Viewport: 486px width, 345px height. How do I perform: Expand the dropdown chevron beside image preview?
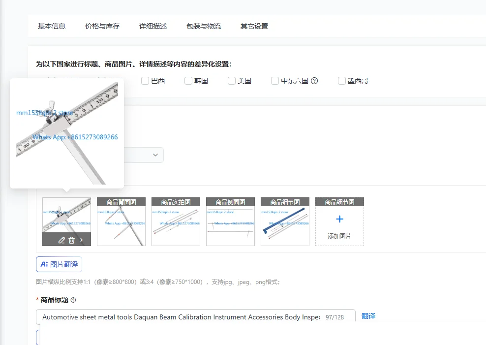155,155
